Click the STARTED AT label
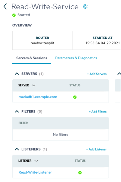Viewport: 121px width, 182px height. (103, 38)
